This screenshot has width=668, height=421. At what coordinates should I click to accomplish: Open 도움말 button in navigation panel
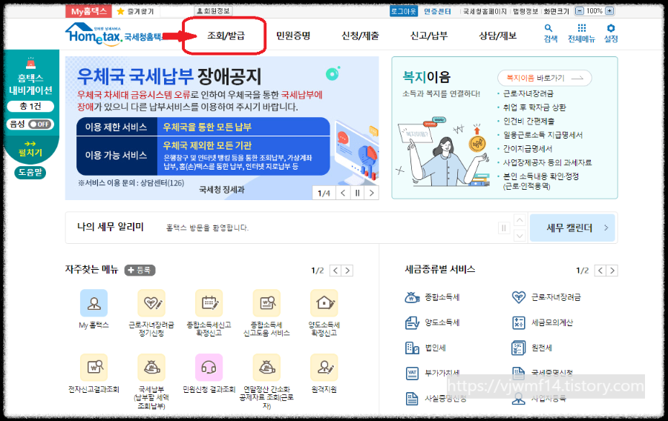(30, 172)
